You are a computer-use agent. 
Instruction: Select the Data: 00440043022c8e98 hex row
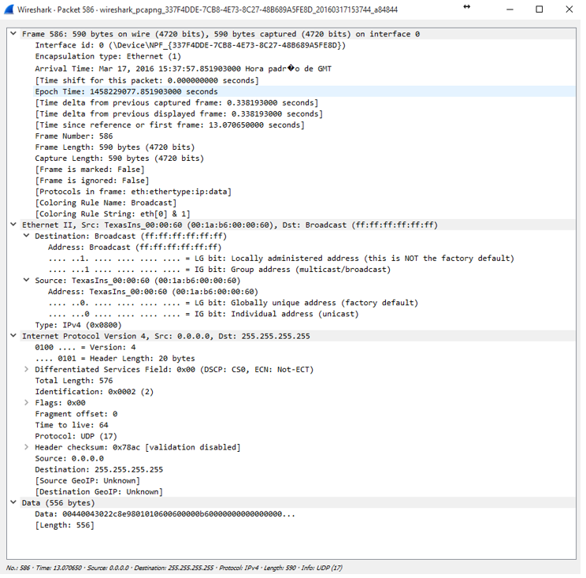pyautogui.click(x=165, y=514)
